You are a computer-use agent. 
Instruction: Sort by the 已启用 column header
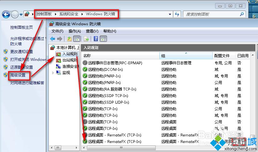click(x=243, y=56)
